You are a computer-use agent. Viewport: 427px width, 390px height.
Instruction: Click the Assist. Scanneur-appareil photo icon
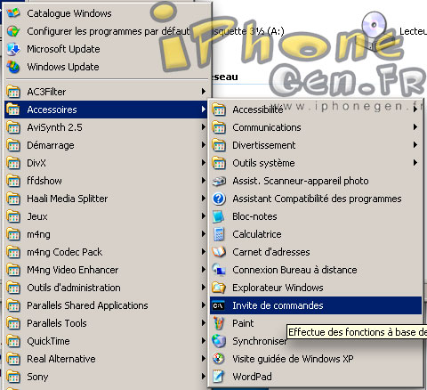[x=219, y=181]
